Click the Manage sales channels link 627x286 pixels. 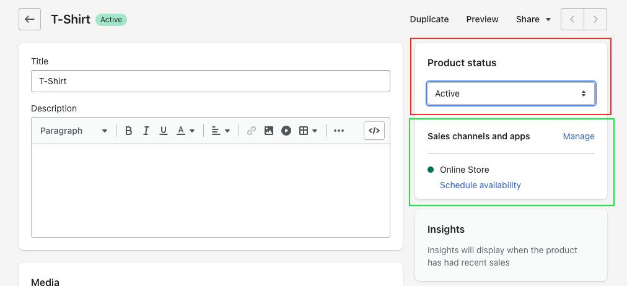[579, 136]
